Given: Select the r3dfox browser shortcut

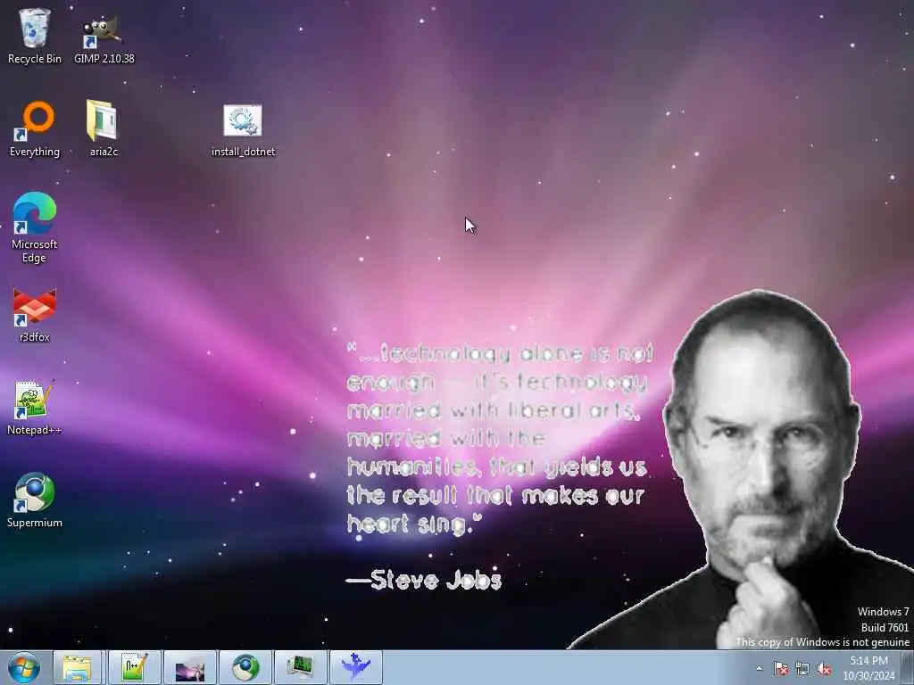Looking at the screenshot, I should 35,315.
